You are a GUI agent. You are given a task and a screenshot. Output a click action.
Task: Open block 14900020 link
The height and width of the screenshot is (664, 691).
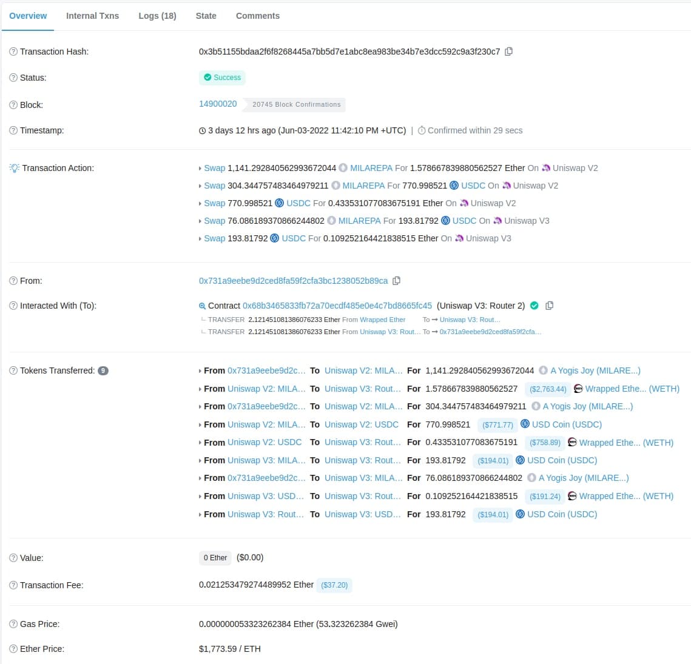(218, 104)
